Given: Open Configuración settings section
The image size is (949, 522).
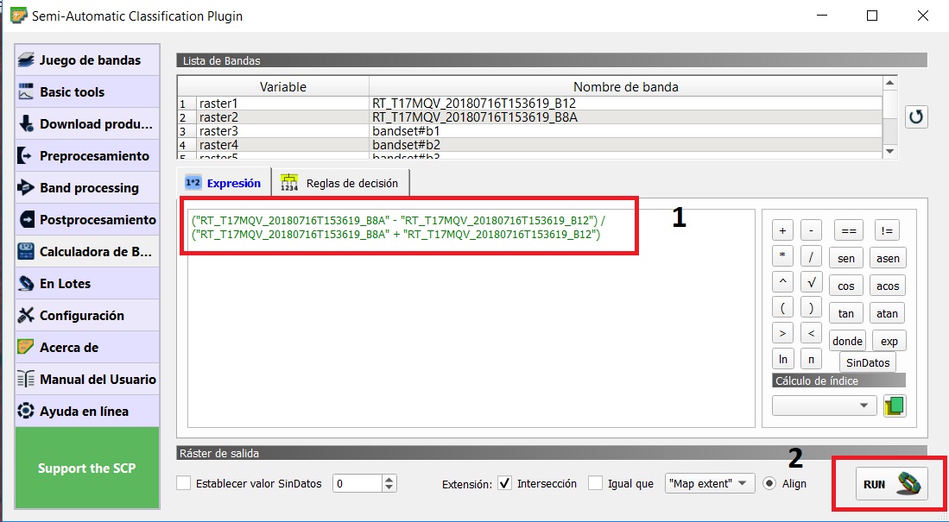Looking at the screenshot, I should (x=88, y=316).
